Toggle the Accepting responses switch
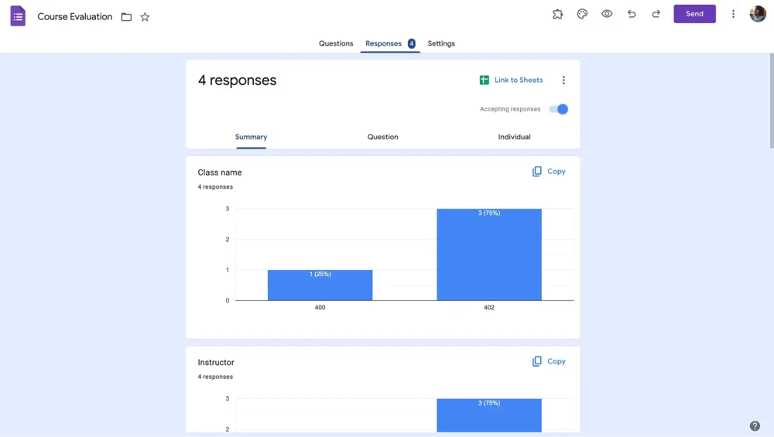774x437 pixels. pos(559,109)
